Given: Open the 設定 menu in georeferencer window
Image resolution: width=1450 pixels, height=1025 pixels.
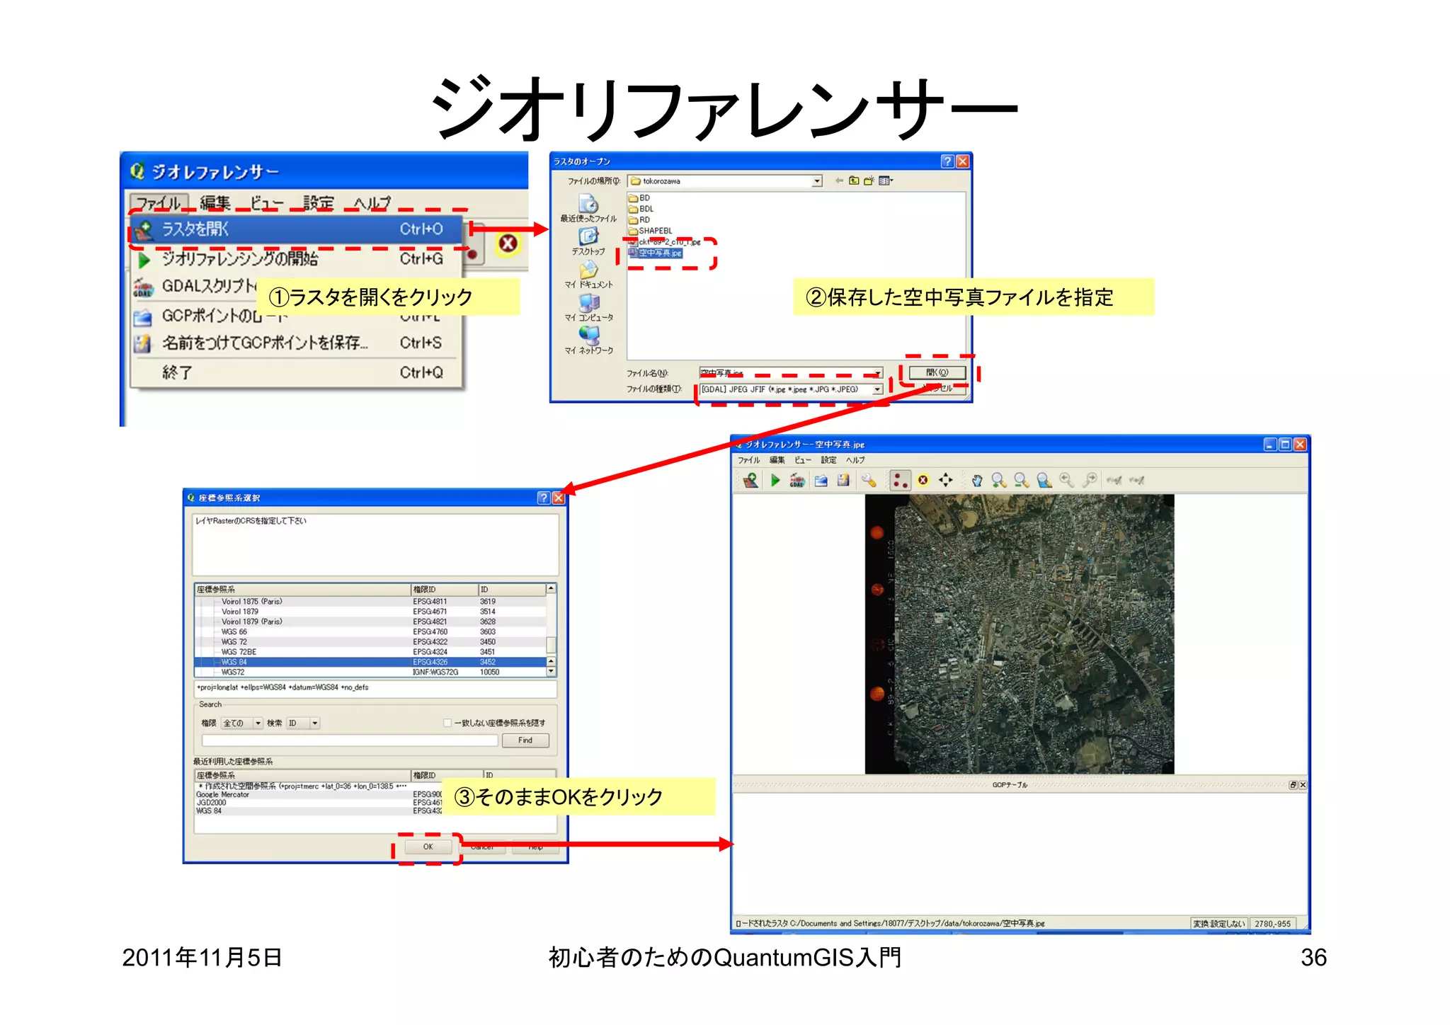Looking at the screenshot, I should click(828, 460).
